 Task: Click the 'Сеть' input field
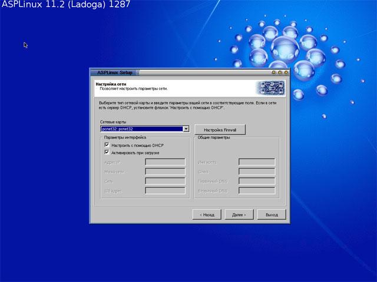[165, 181]
